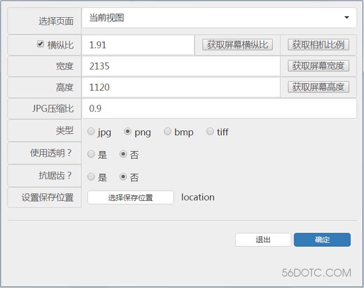Select the jpg file type radio button
This screenshot has height=288, width=364.
click(x=91, y=132)
